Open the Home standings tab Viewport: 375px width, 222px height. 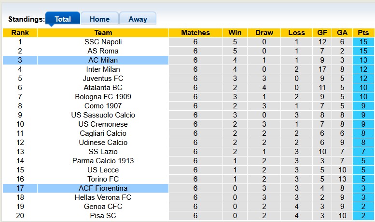99,19
